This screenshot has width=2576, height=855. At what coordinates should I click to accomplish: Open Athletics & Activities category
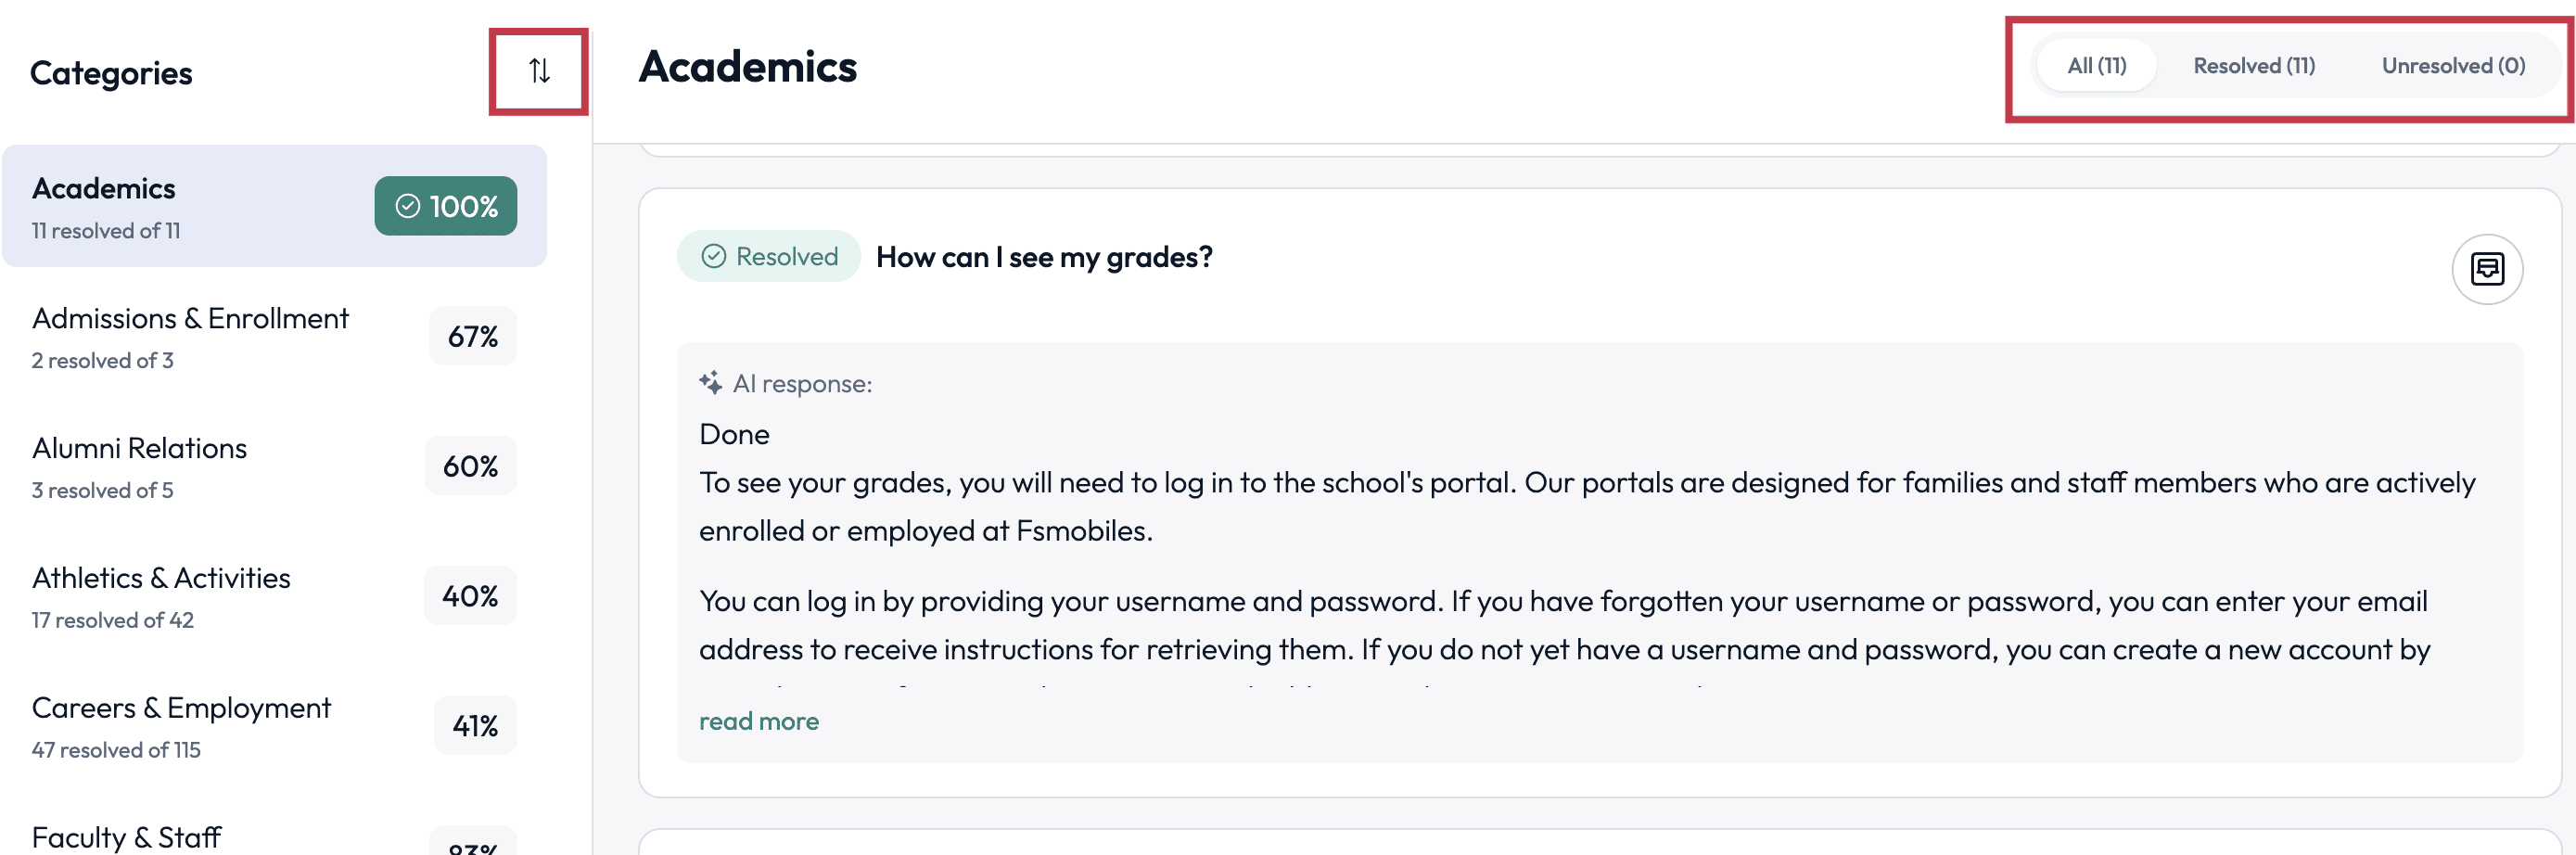coord(274,597)
